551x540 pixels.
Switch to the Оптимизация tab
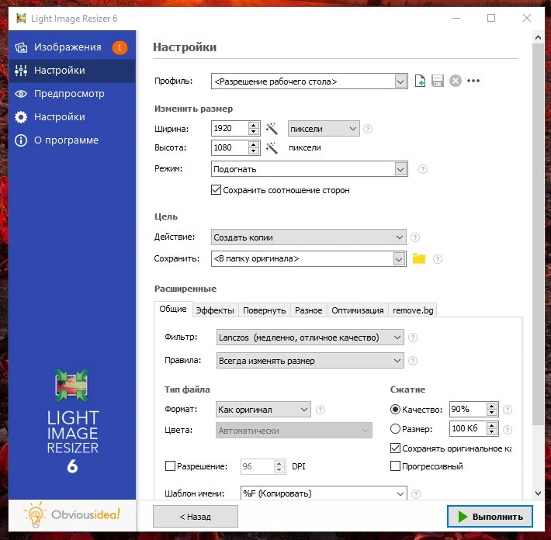click(x=358, y=310)
